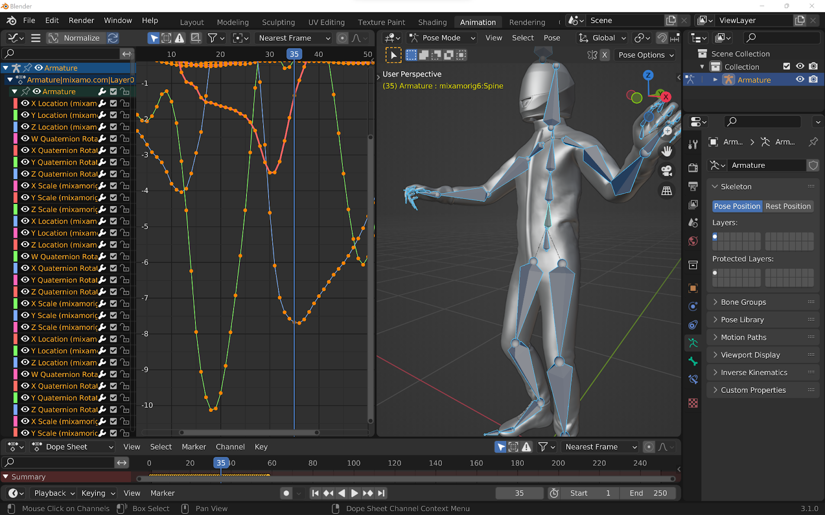Open the Bone properties tab icon
The image size is (825, 515).
coord(693,361)
